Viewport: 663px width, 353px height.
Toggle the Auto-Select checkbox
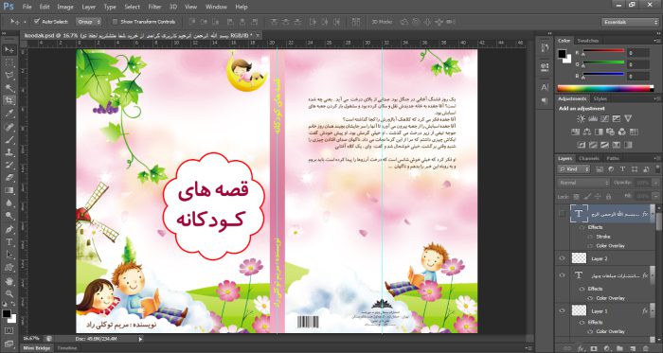tap(37, 21)
